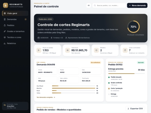This screenshot has width=151, height=113.
Task: Click the icon button beside search
Action: pos(89,6)
